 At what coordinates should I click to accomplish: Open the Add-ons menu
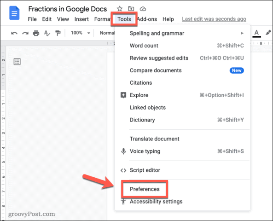(x=147, y=19)
